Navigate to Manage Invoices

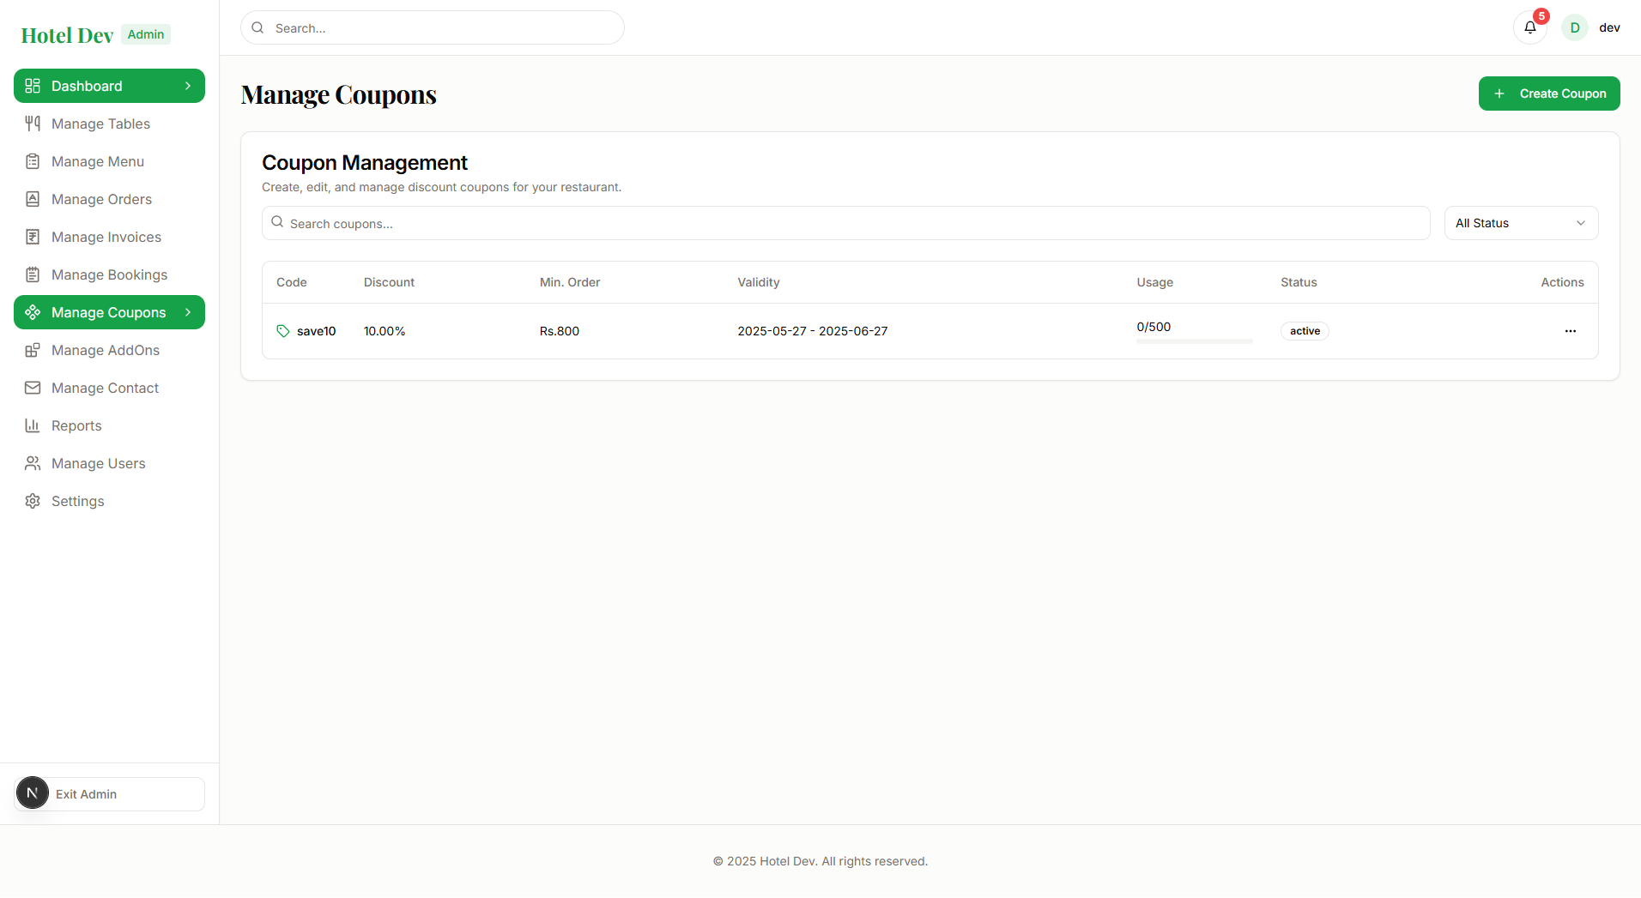click(106, 237)
